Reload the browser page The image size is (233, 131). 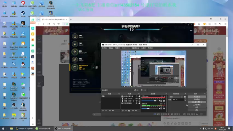click(49, 24)
